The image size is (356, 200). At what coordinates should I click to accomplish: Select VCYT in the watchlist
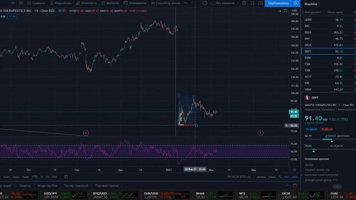[329, 77]
